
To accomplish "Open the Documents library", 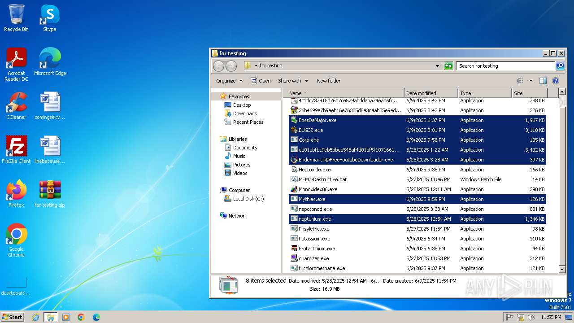I will click(x=245, y=148).
